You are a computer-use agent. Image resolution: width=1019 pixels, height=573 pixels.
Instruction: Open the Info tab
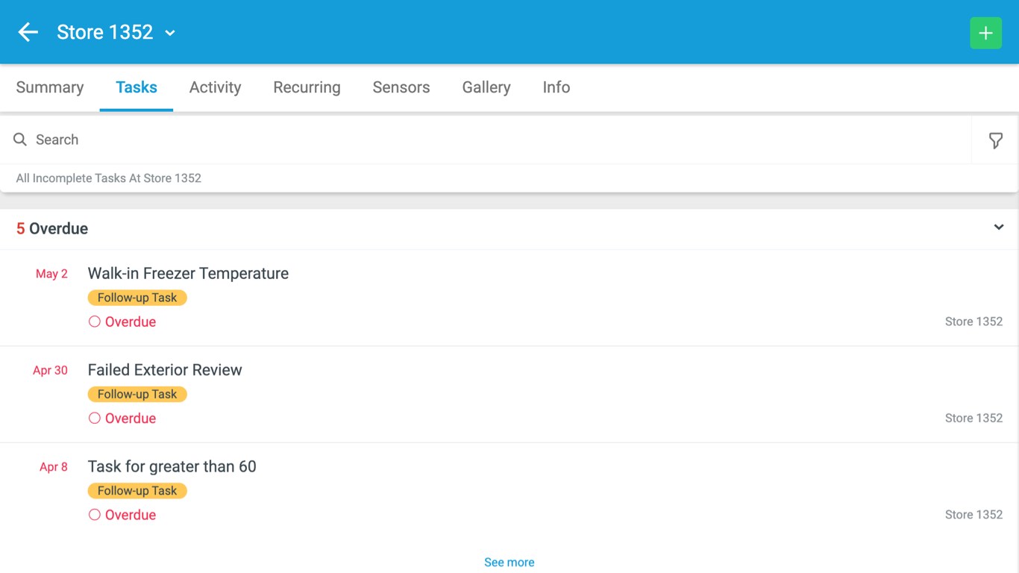point(556,87)
